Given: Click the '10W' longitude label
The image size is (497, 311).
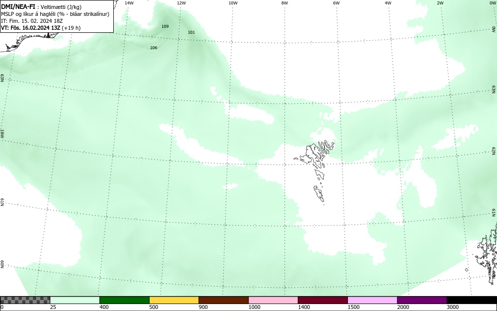Looking at the screenshot, I should (233, 3).
